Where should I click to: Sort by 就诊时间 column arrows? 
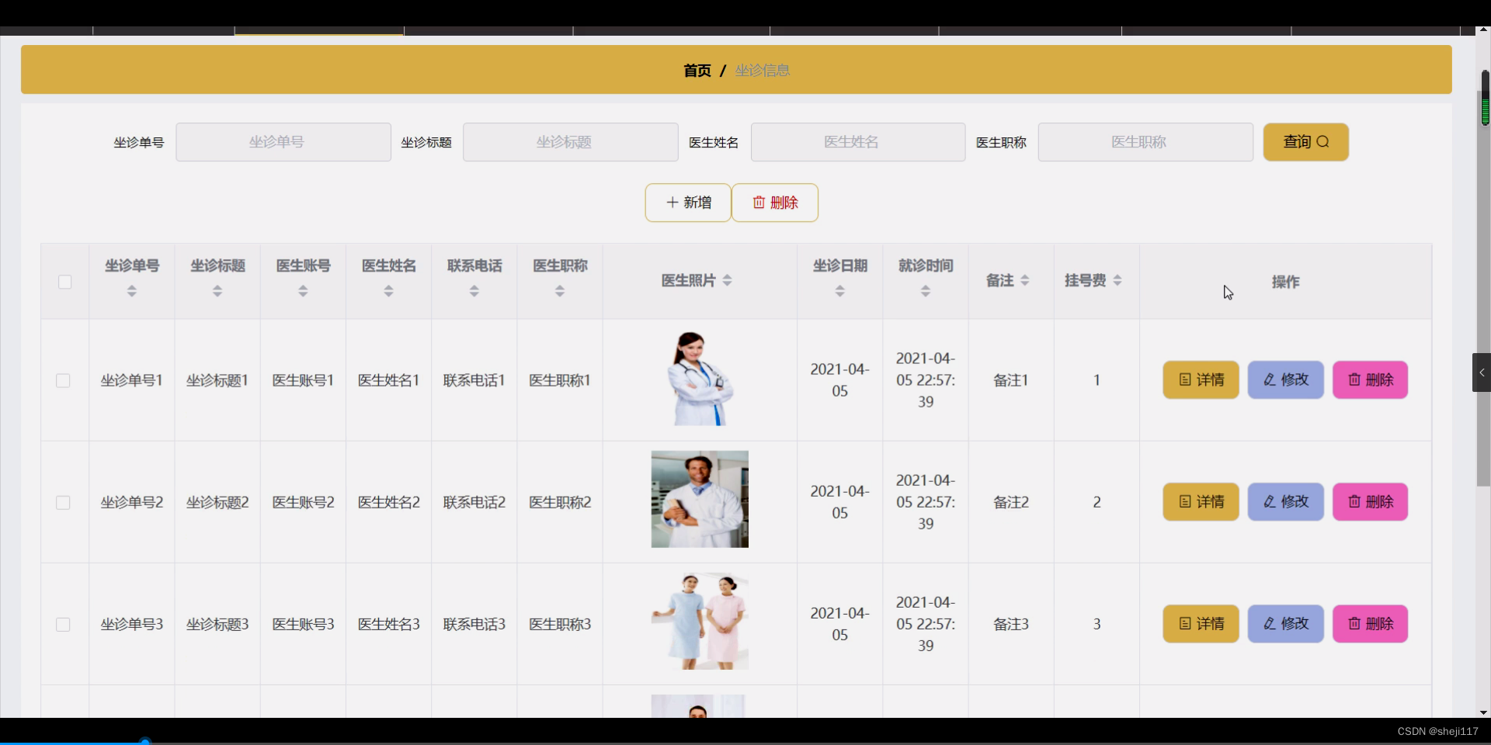tap(925, 291)
